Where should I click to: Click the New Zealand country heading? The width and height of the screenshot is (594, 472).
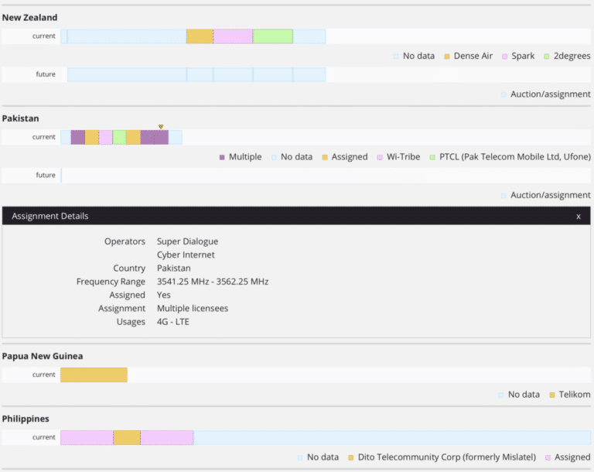(x=29, y=18)
